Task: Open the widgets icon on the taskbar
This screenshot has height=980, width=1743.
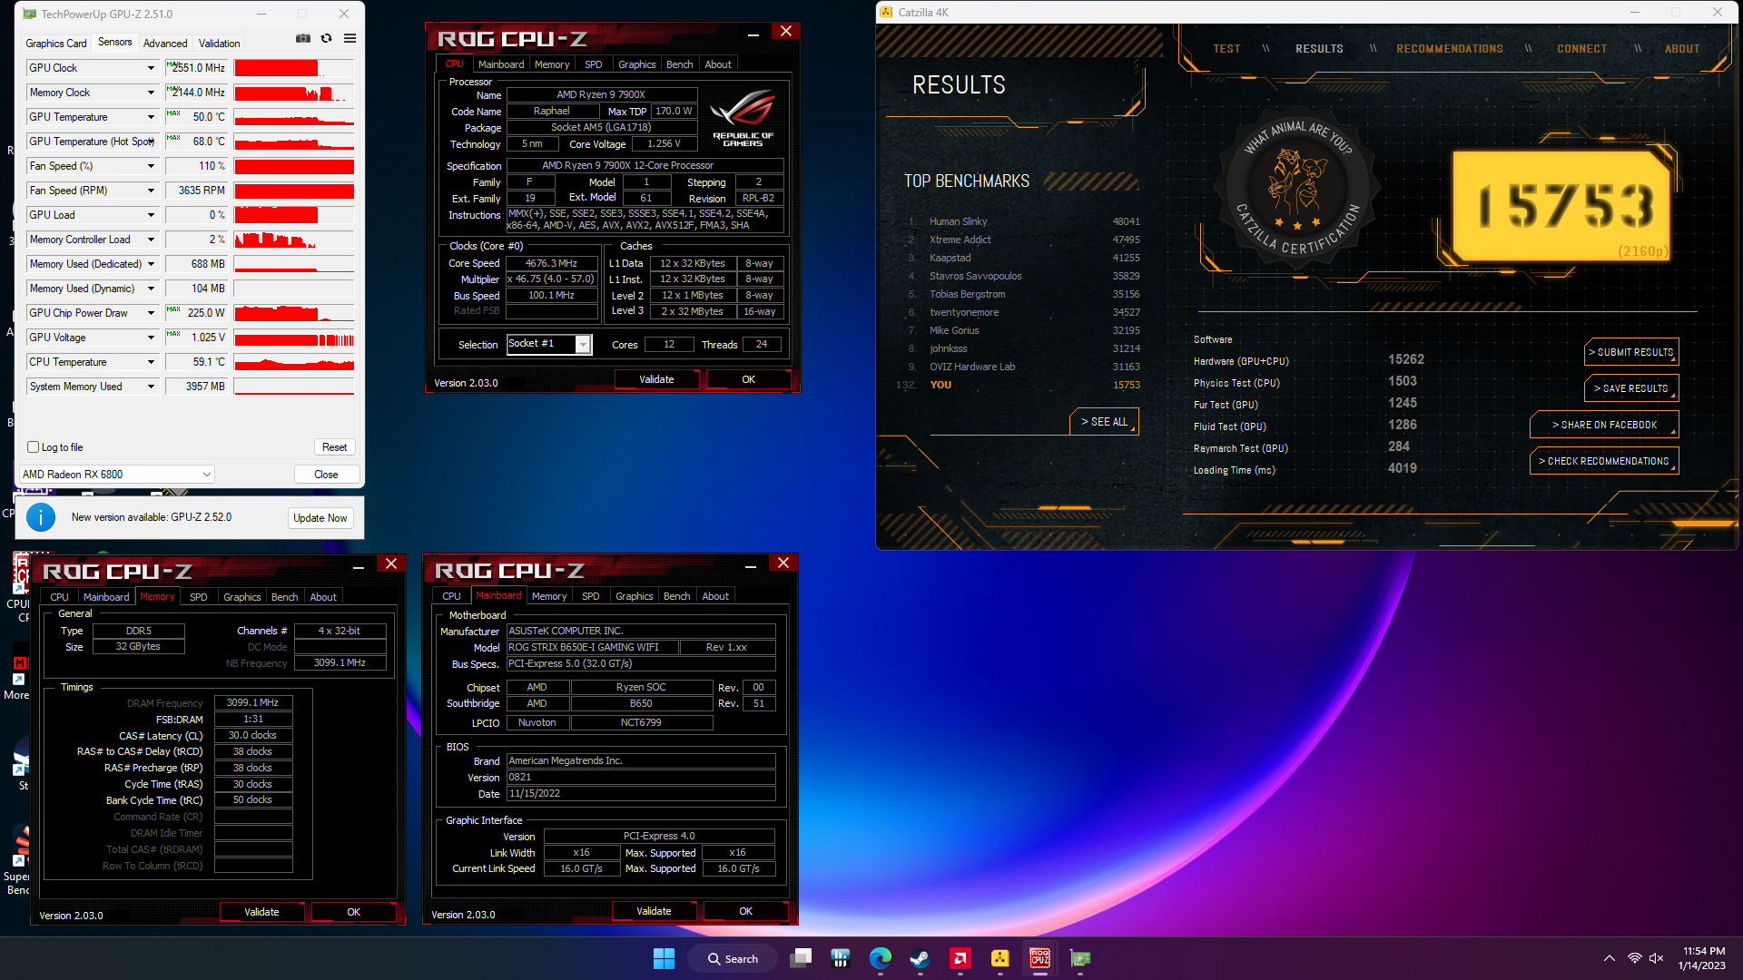Action: click(840, 958)
